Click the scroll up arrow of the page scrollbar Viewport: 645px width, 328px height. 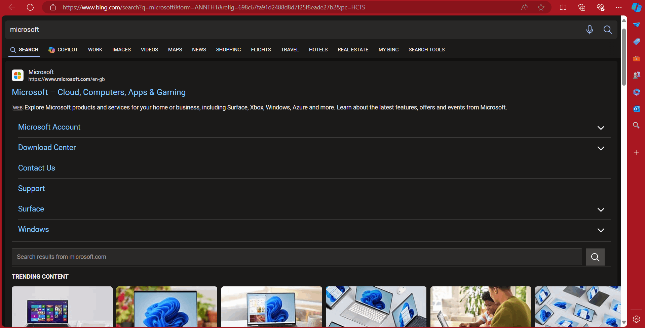624,20
